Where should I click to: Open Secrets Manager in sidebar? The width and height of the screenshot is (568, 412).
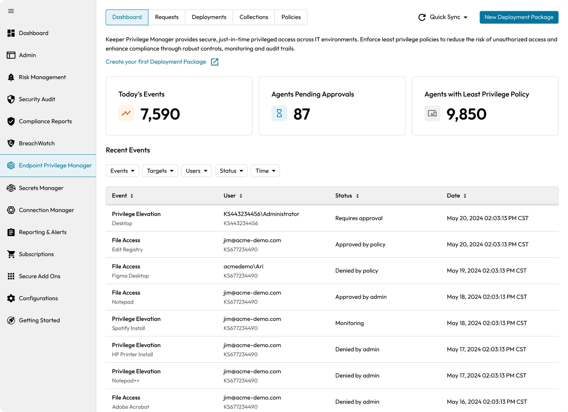pyautogui.click(x=48, y=188)
